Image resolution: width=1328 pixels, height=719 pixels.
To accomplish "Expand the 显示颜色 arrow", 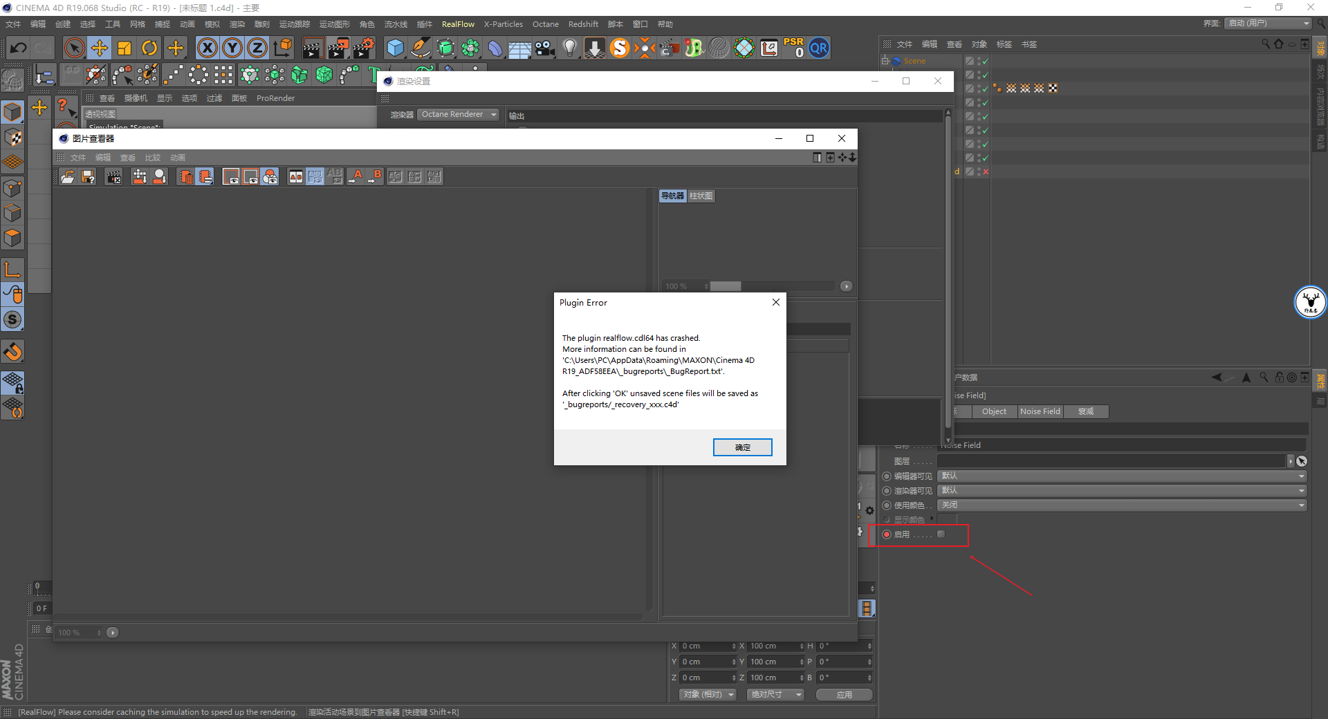I will [x=932, y=519].
